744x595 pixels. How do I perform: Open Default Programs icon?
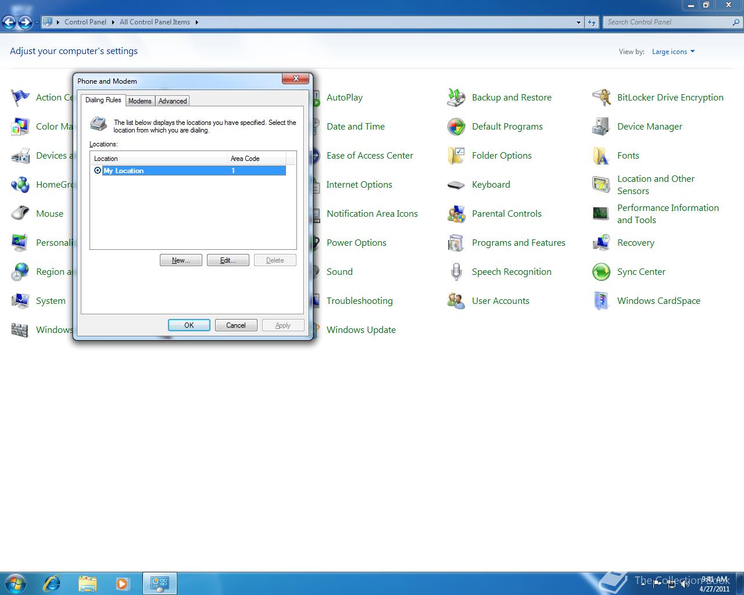coord(456,127)
